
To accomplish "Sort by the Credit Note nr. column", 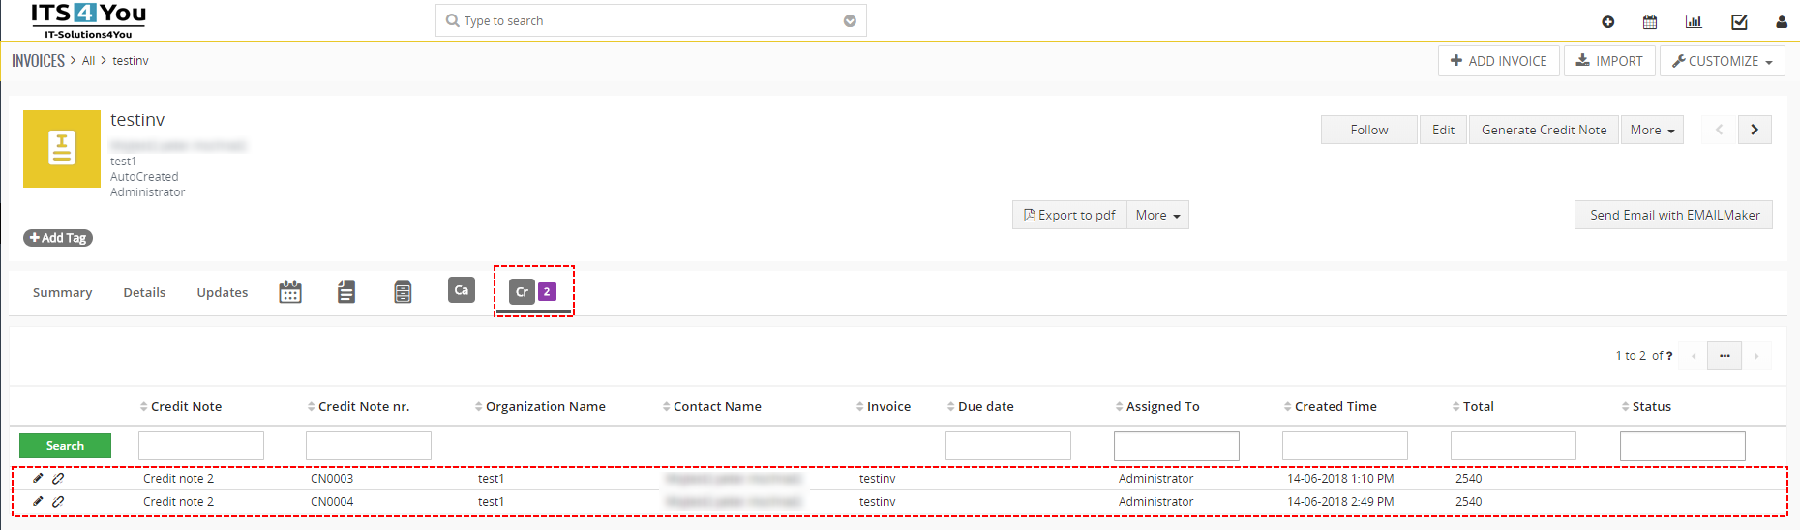I will point(364,407).
